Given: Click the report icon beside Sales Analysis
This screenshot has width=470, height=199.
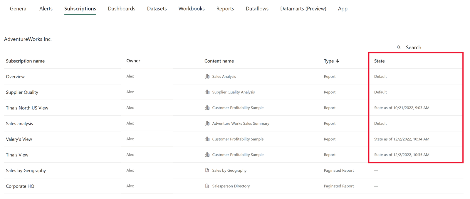Looking at the screenshot, I should [207, 76].
